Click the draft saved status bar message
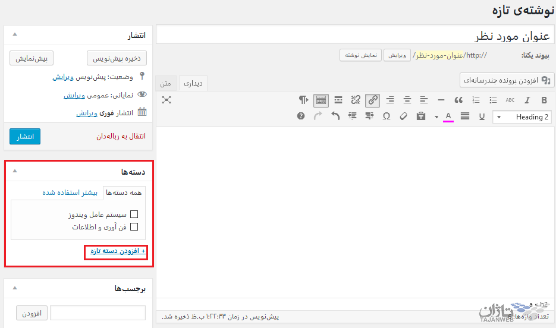Viewport: 556px width, 328px height. 221,316
